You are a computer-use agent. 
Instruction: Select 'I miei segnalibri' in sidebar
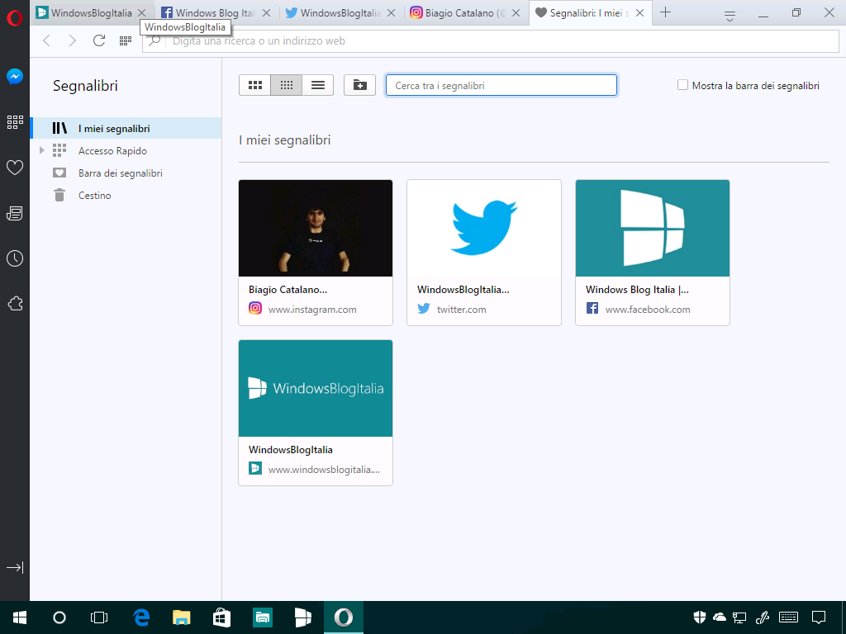(126, 128)
